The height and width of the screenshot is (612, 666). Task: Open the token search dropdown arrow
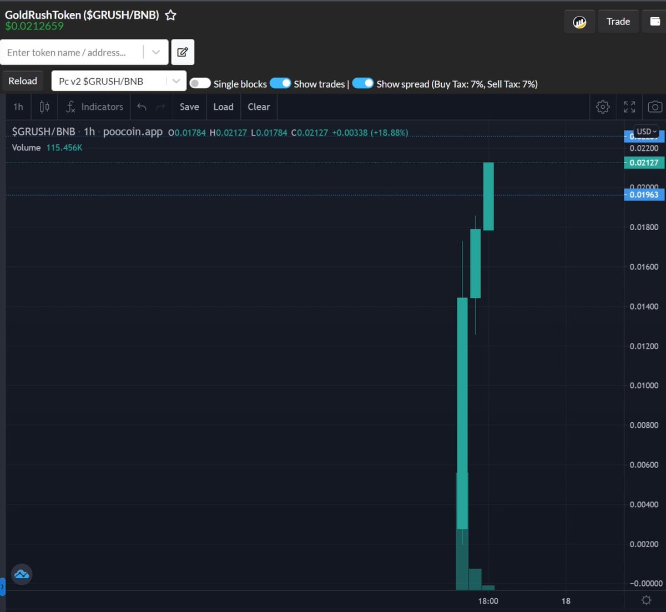click(x=156, y=52)
